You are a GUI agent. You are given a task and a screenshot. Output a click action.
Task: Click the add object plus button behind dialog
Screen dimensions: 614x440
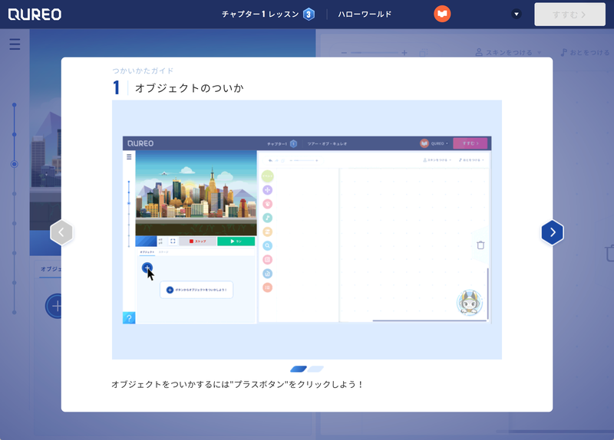(54, 306)
